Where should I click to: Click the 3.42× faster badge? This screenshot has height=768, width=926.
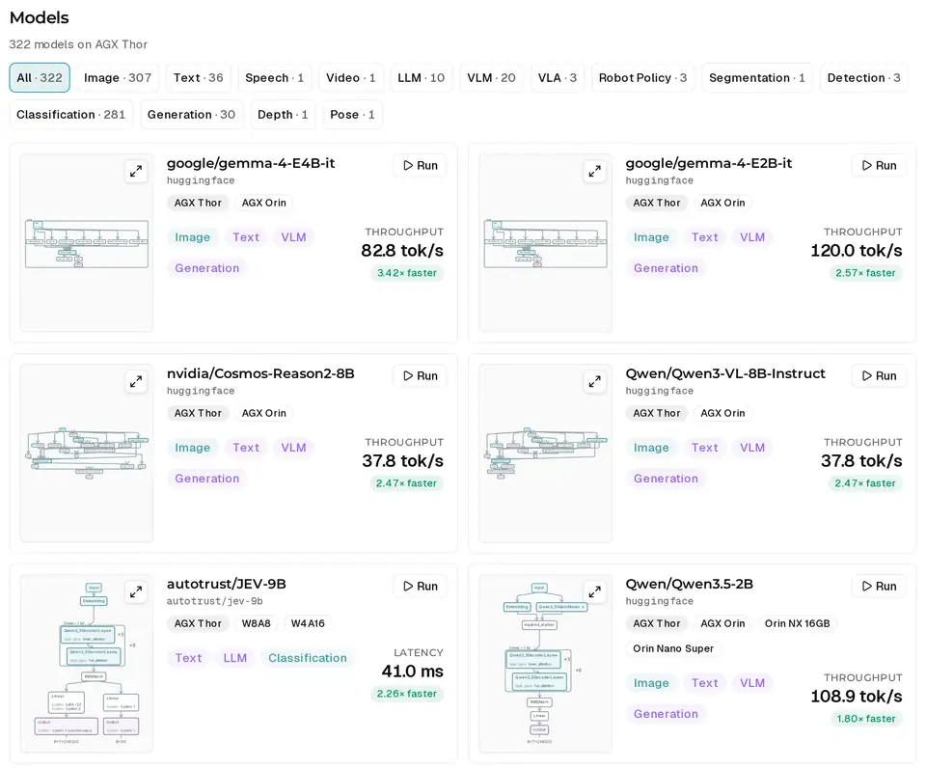tap(407, 273)
